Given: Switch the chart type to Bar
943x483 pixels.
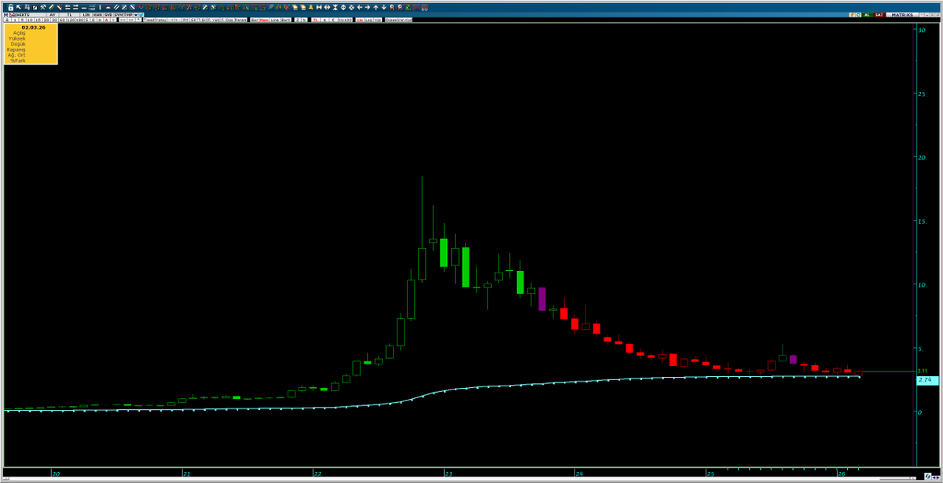Looking at the screenshot, I should pyautogui.click(x=255, y=20).
